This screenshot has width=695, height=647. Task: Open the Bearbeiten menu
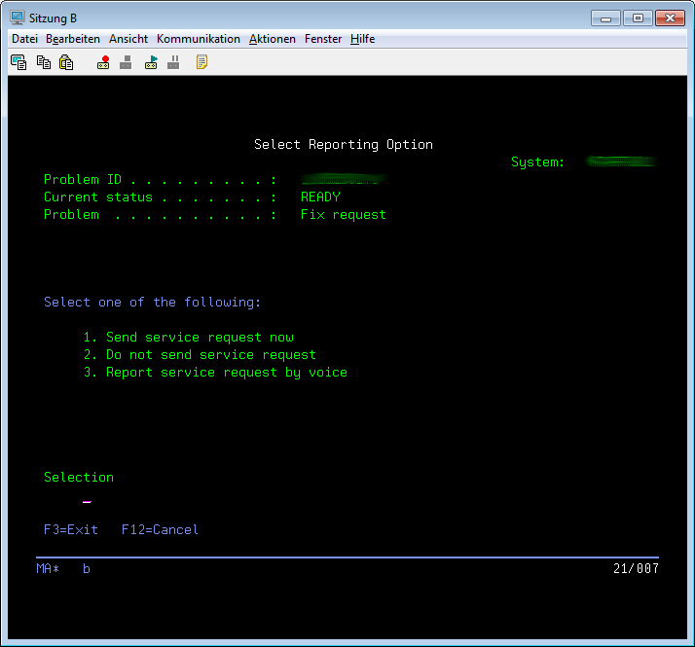coord(73,39)
